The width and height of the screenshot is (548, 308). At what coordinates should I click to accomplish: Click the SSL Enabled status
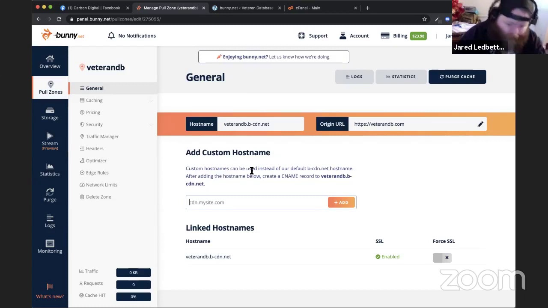click(387, 257)
